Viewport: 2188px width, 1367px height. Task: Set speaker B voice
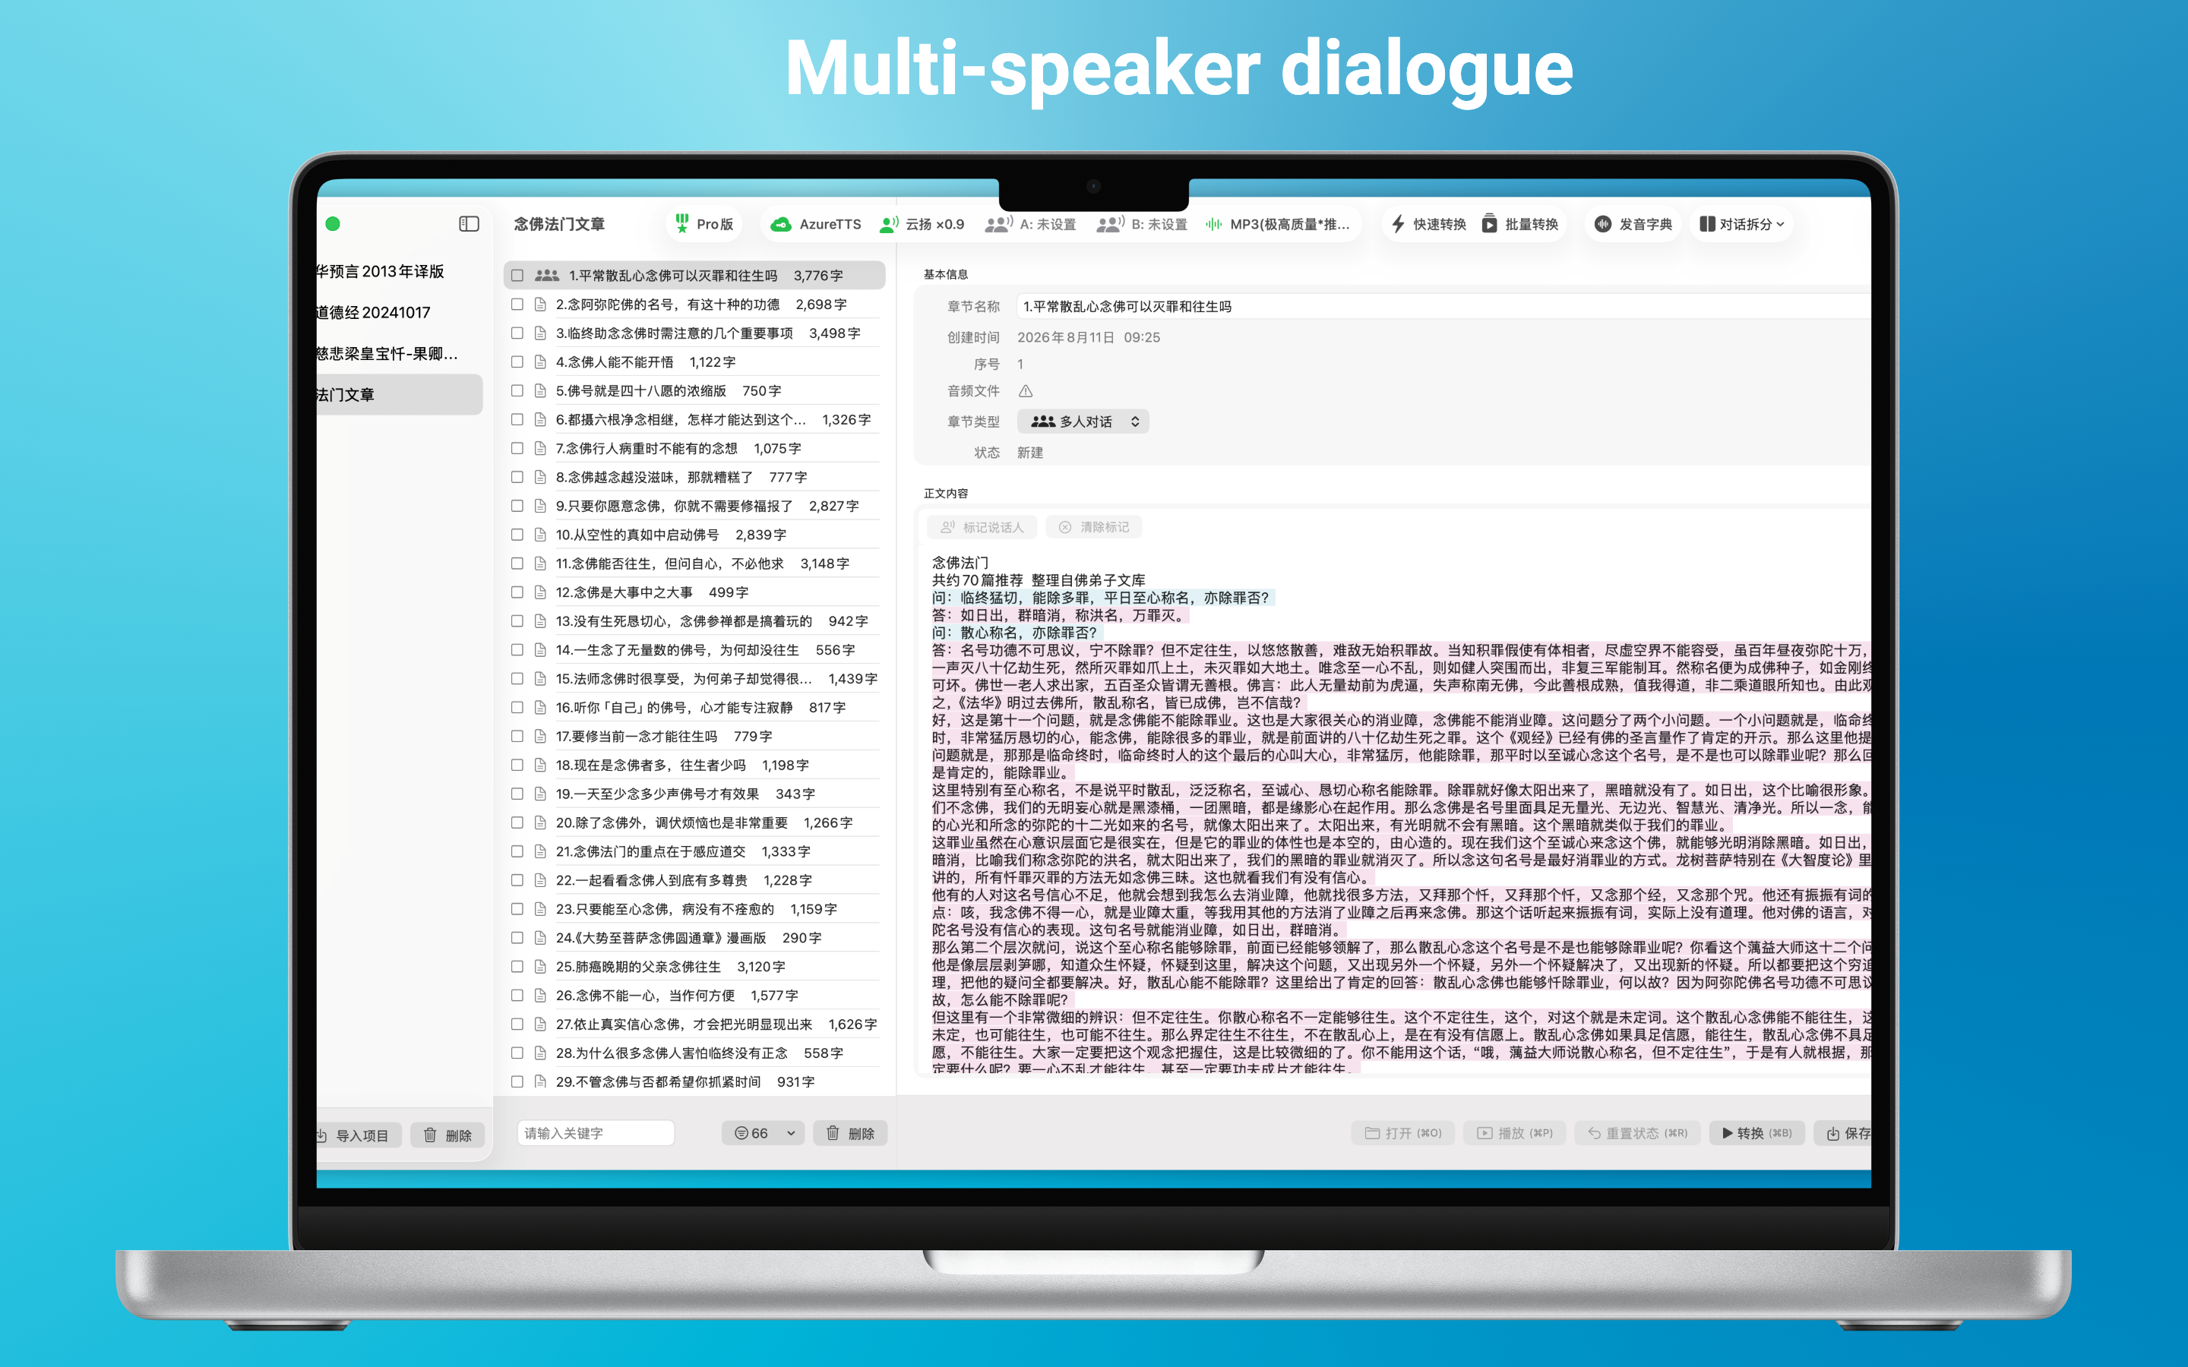click(x=1143, y=223)
